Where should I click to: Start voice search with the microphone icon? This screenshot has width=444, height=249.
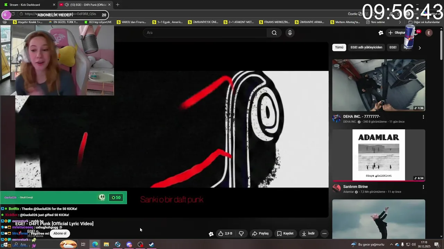pyautogui.click(x=290, y=33)
